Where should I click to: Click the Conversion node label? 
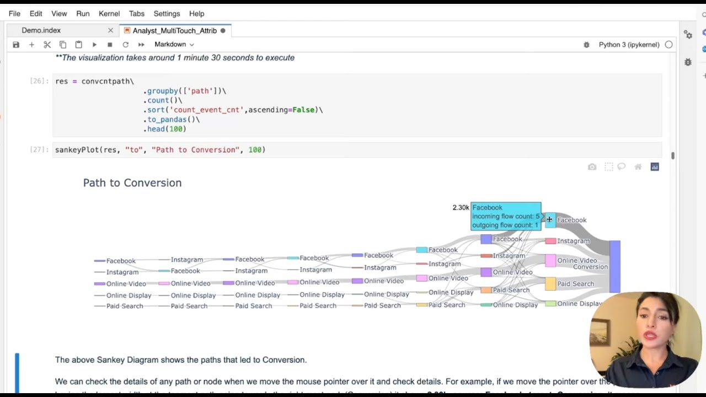(x=590, y=267)
